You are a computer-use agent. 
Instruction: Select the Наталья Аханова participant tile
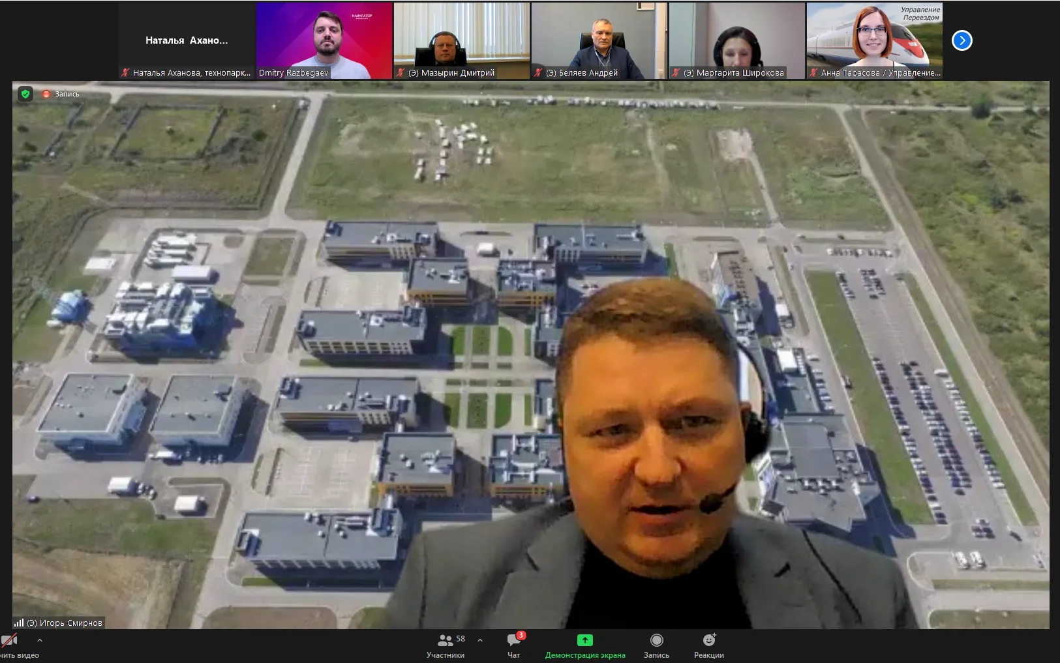pyautogui.click(x=187, y=40)
